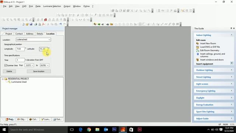Select the S-curve drawing tool icon
236x133 pixels.
[170, 24]
